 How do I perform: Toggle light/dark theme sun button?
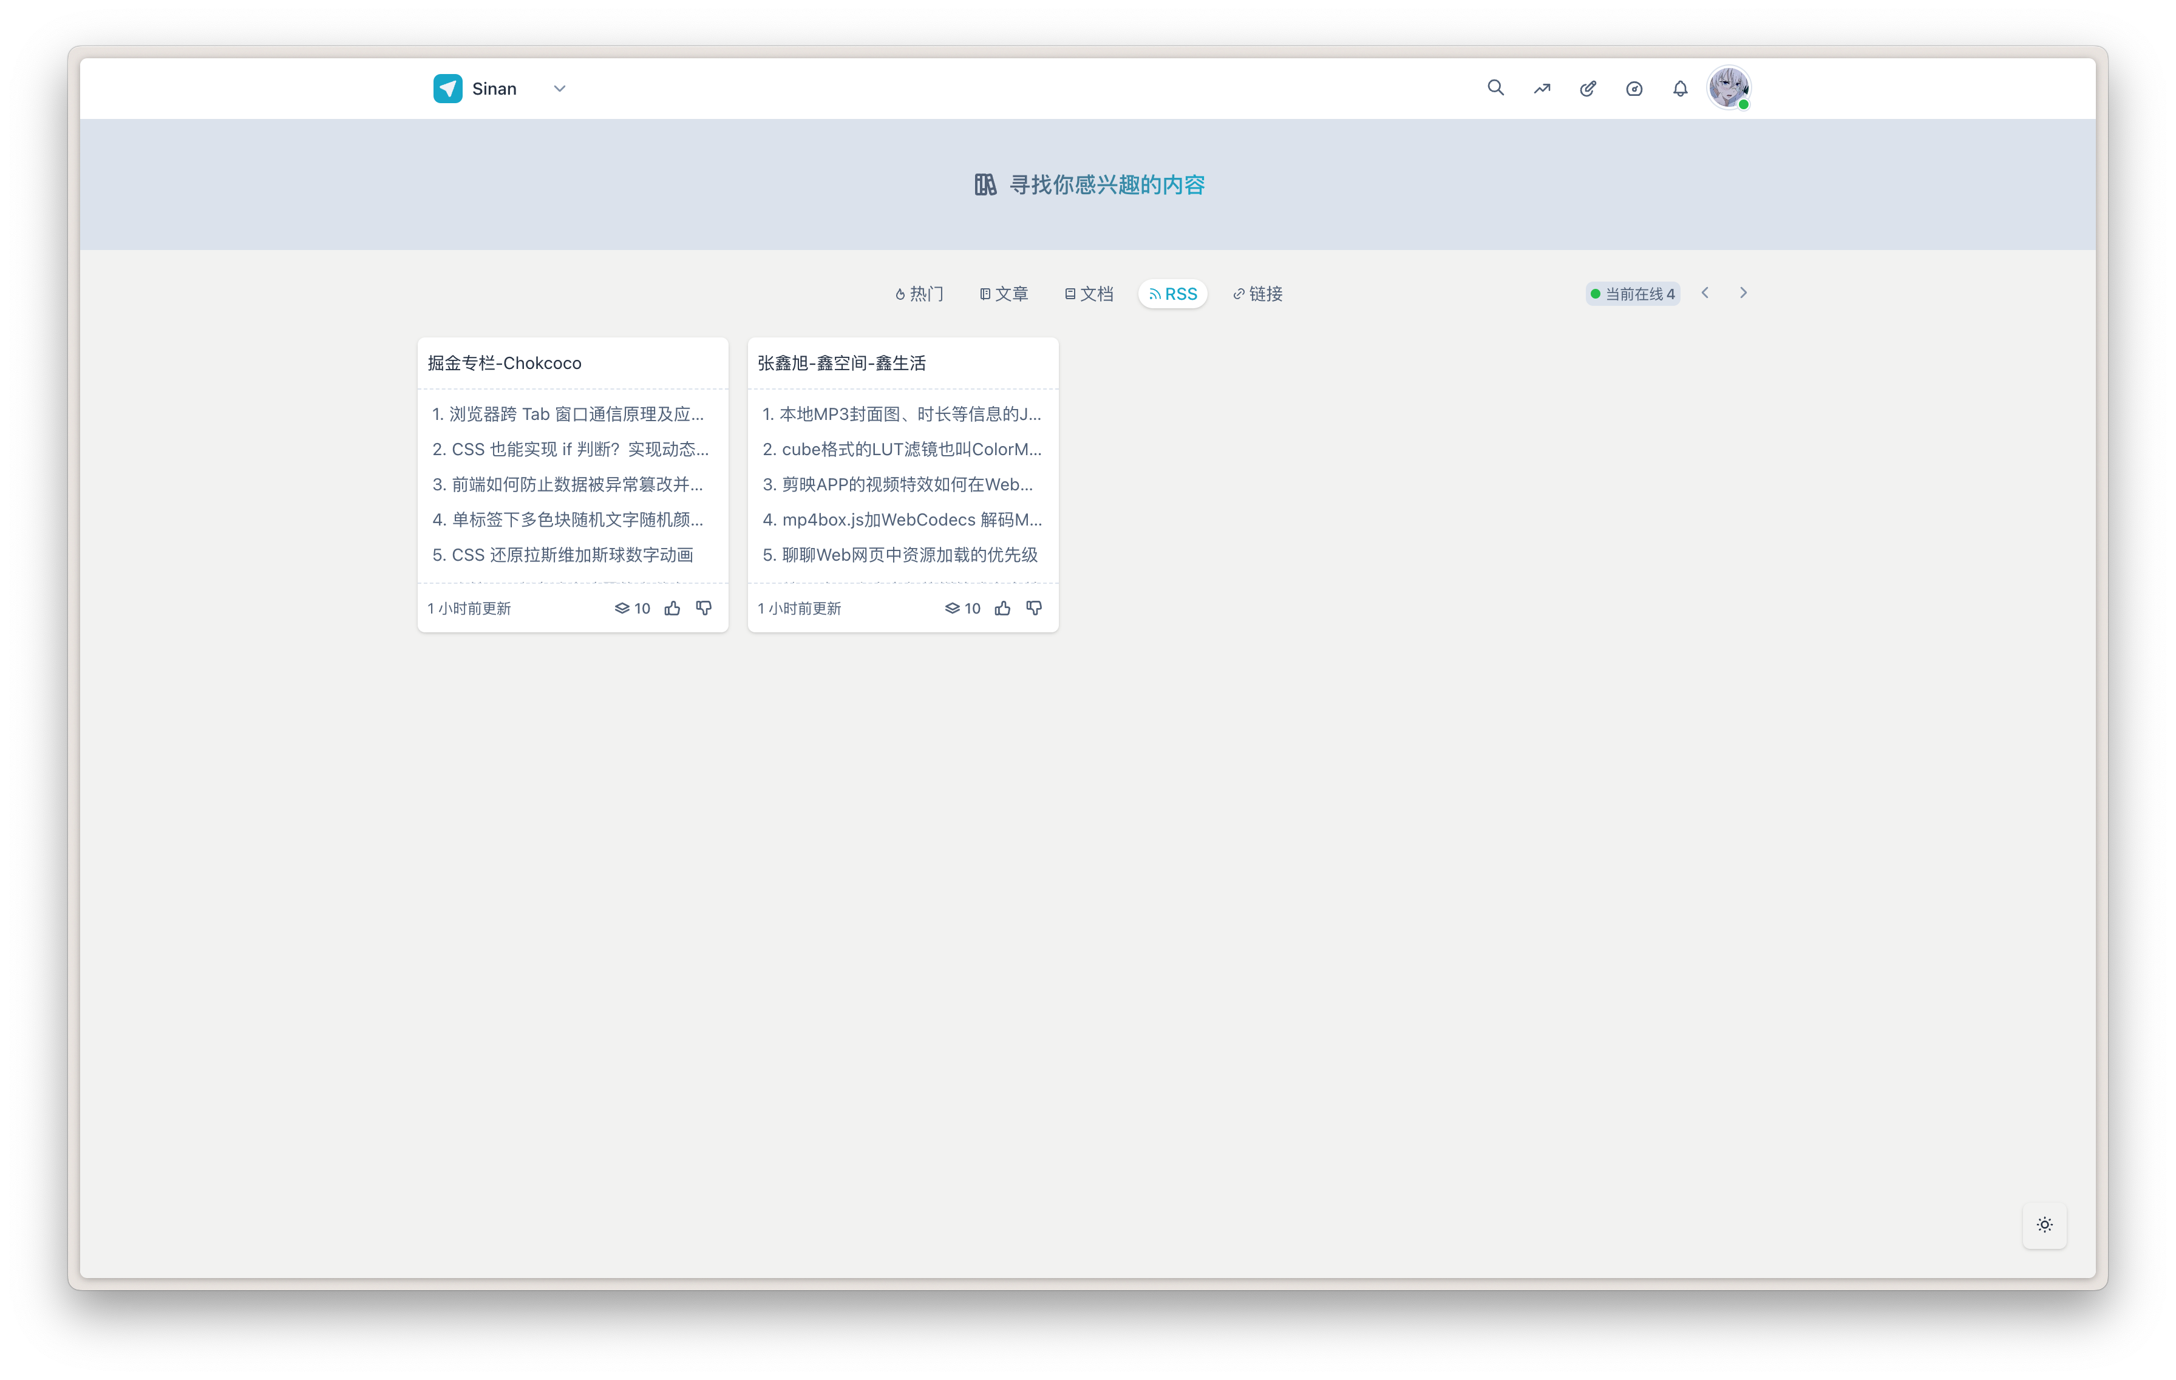pos(2044,1225)
